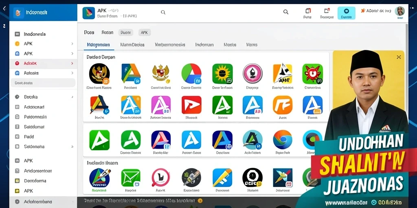Switch to the Mosia tab
The height and width of the screenshot is (208, 417).
(230, 45)
